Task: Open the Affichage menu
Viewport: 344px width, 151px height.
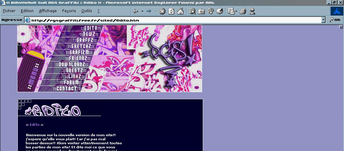Action: [48, 11]
